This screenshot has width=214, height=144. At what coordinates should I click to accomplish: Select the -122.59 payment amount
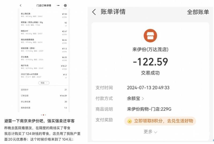(150, 62)
